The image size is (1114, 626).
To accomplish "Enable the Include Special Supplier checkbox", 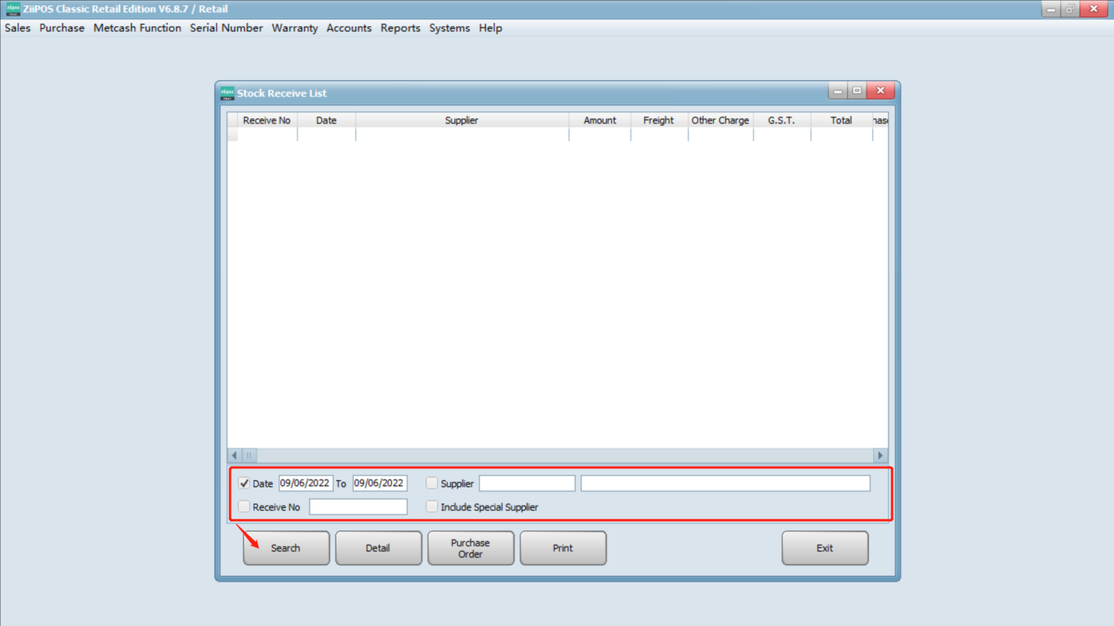I will [x=432, y=506].
